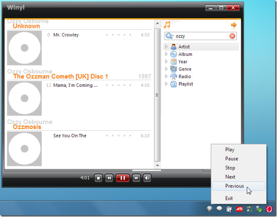Choose Previous from the tray menu
This screenshot has width=277, height=217.
pos(239,186)
